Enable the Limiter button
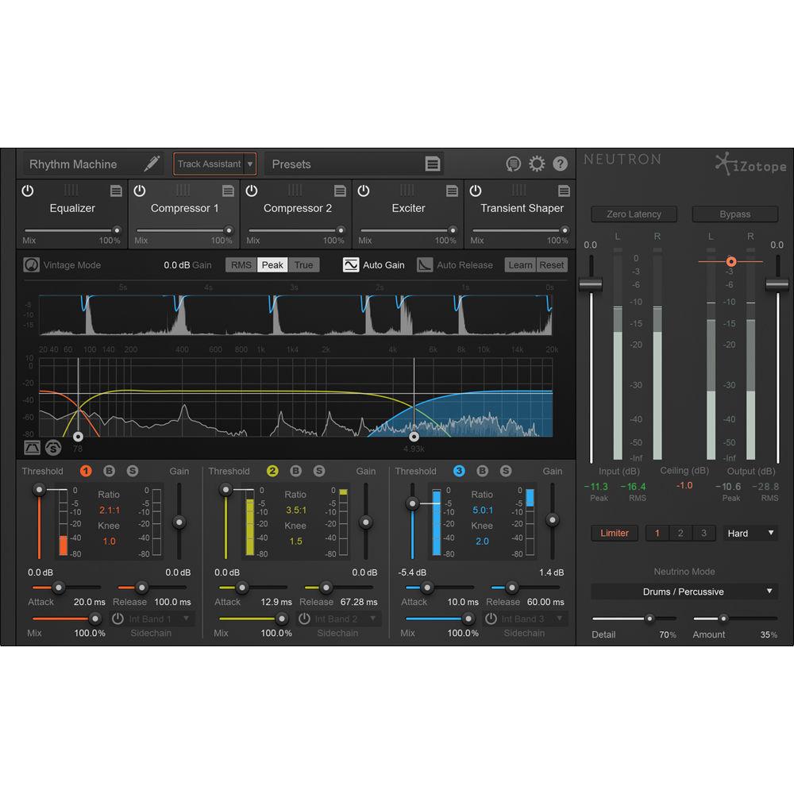Image resolution: width=794 pixels, height=794 pixels. click(x=614, y=533)
